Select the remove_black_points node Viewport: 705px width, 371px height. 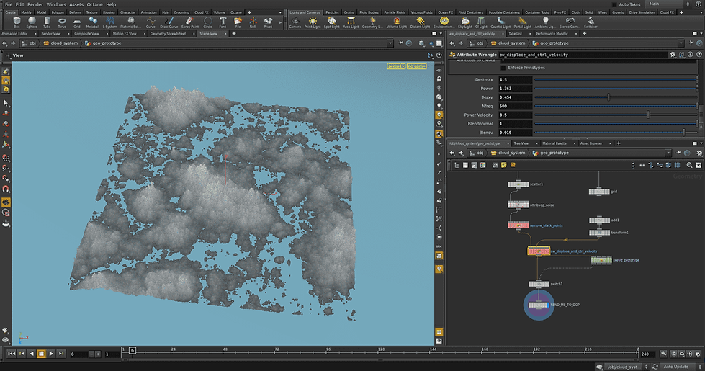pyautogui.click(x=518, y=225)
